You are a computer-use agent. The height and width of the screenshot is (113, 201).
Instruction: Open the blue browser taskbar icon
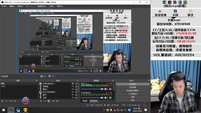(18, 110)
